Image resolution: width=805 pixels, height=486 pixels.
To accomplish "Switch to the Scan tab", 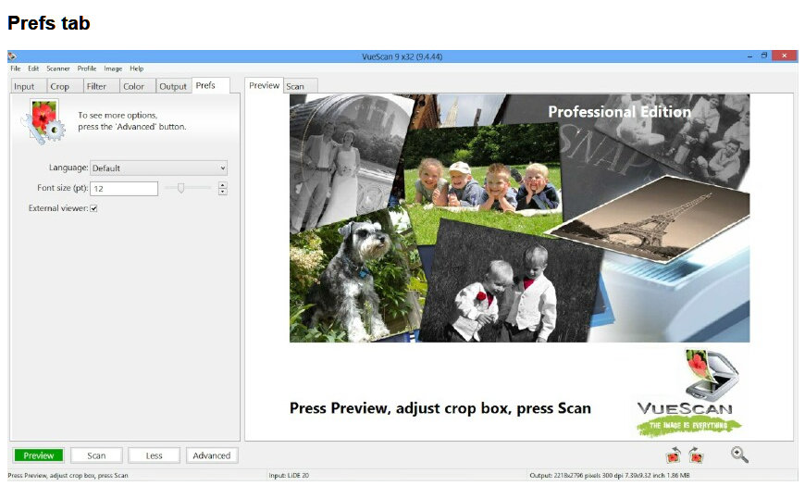I will [295, 86].
